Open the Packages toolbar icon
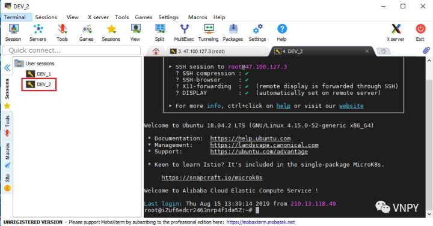The width and height of the screenshot is (433, 226). [233, 32]
